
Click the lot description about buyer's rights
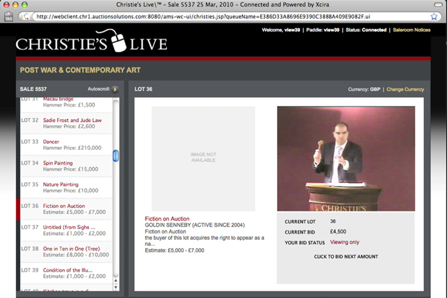point(205,241)
